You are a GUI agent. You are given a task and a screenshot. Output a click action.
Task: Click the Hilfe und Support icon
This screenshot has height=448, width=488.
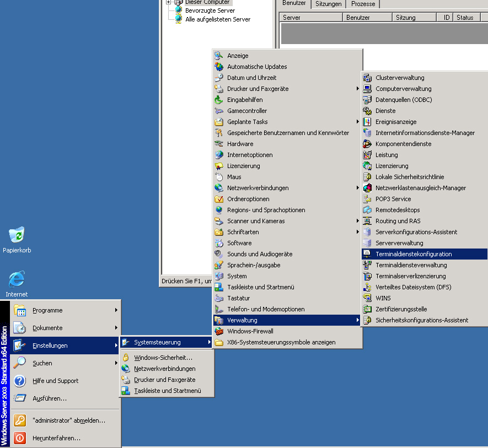[20, 381]
